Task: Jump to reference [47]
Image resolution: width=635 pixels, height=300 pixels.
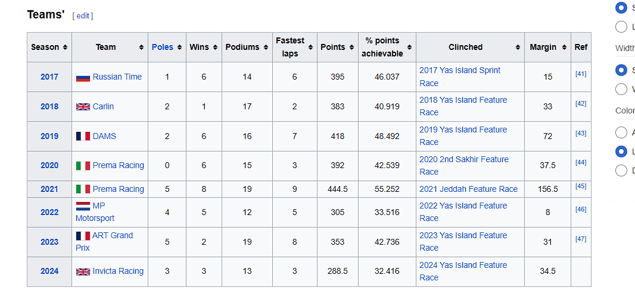Action: (x=581, y=239)
